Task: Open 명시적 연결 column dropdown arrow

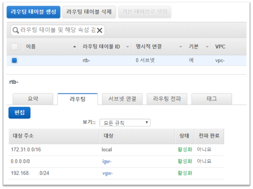Action: (x=181, y=47)
